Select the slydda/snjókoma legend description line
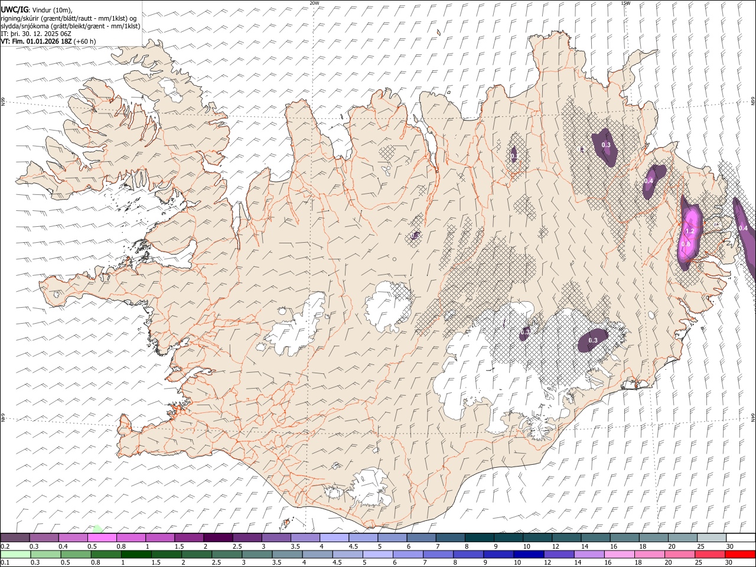The height and width of the screenshot is (567, 756). (70, 26)
